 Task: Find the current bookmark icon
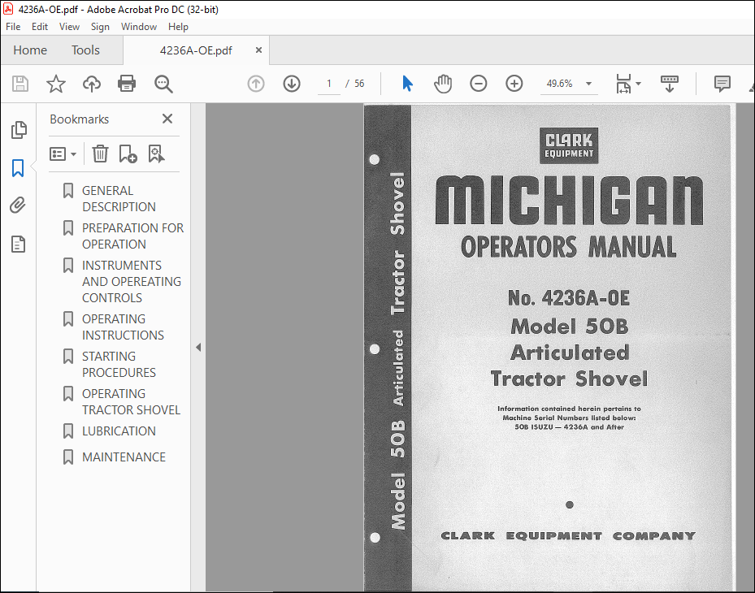(x=156, y=154)
